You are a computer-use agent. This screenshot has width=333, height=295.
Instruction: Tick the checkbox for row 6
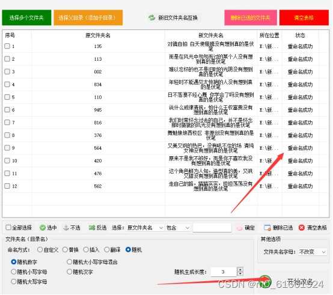(7, 110)
